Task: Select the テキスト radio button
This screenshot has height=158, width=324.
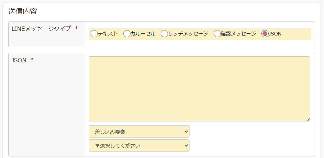Action: pyautogui.click(x=94, y=34)
